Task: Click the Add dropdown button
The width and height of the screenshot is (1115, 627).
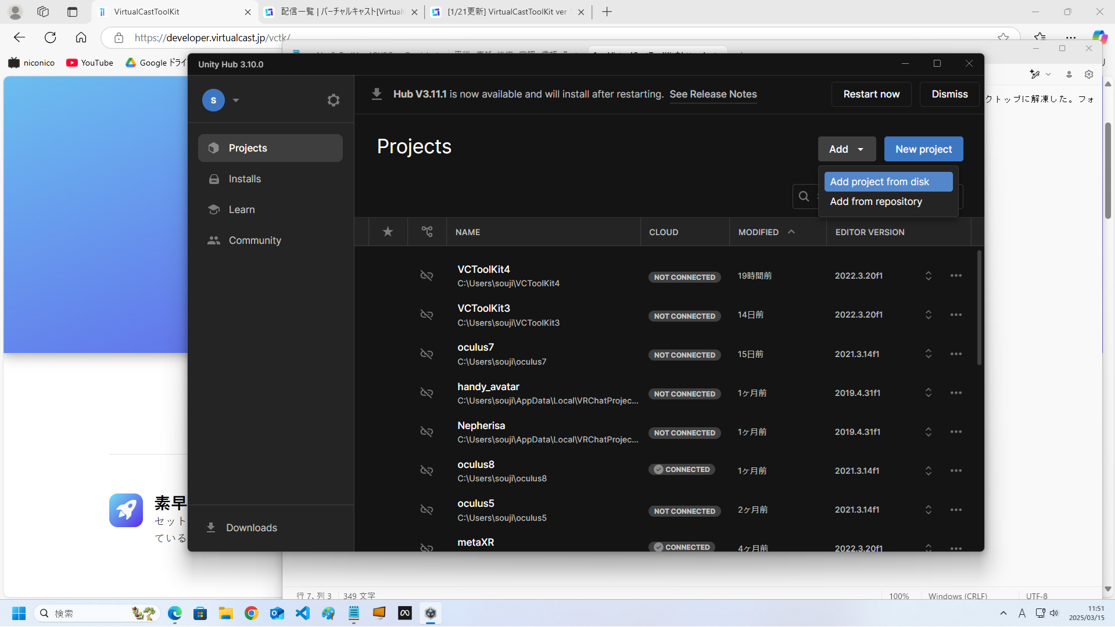Action: pos(847,149)
